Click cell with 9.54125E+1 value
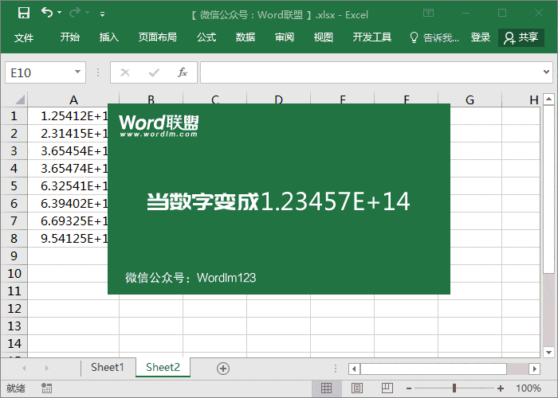 point(73,238)
